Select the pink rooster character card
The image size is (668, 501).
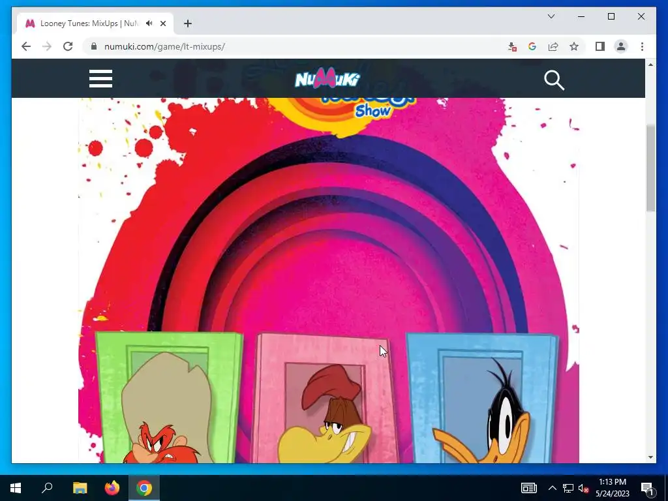(325, 399)
